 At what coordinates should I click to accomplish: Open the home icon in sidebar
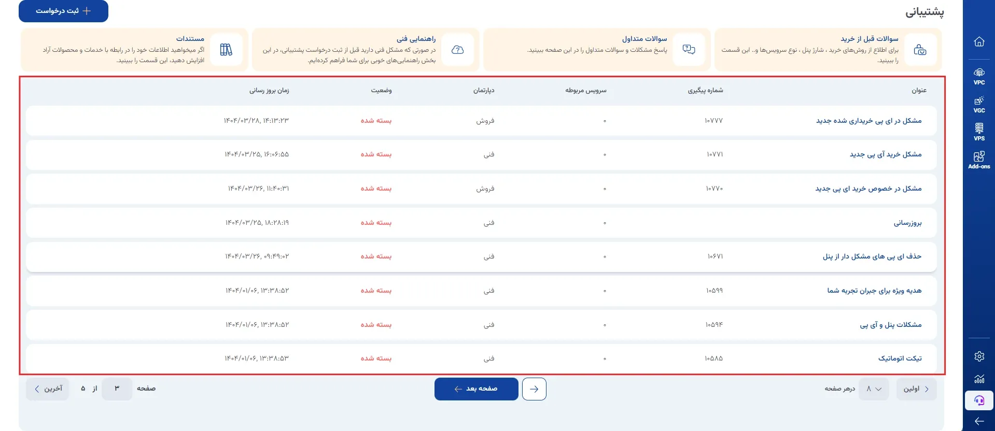click(979, 41)
